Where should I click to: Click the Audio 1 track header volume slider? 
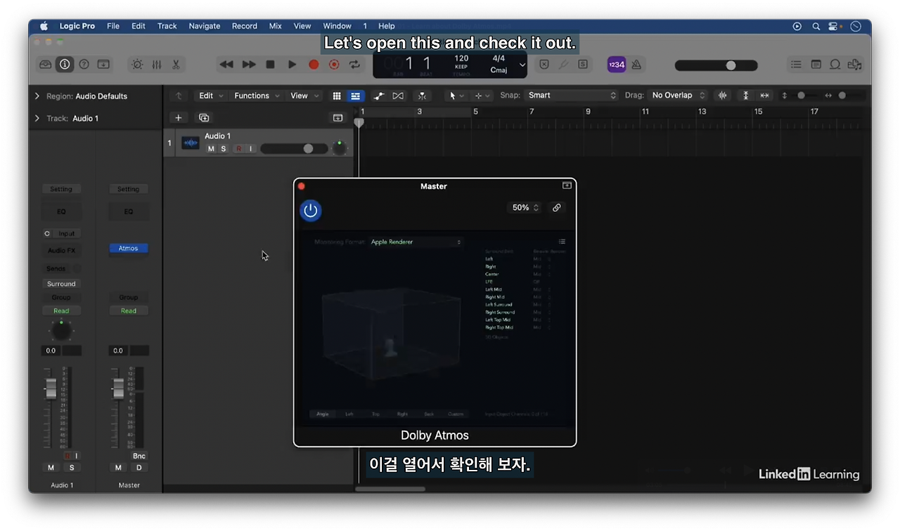tap(294, 149)
